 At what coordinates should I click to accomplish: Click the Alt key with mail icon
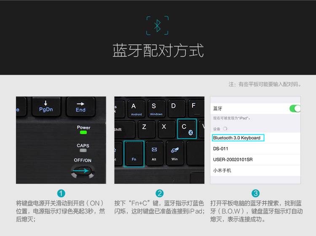point(154,153)
